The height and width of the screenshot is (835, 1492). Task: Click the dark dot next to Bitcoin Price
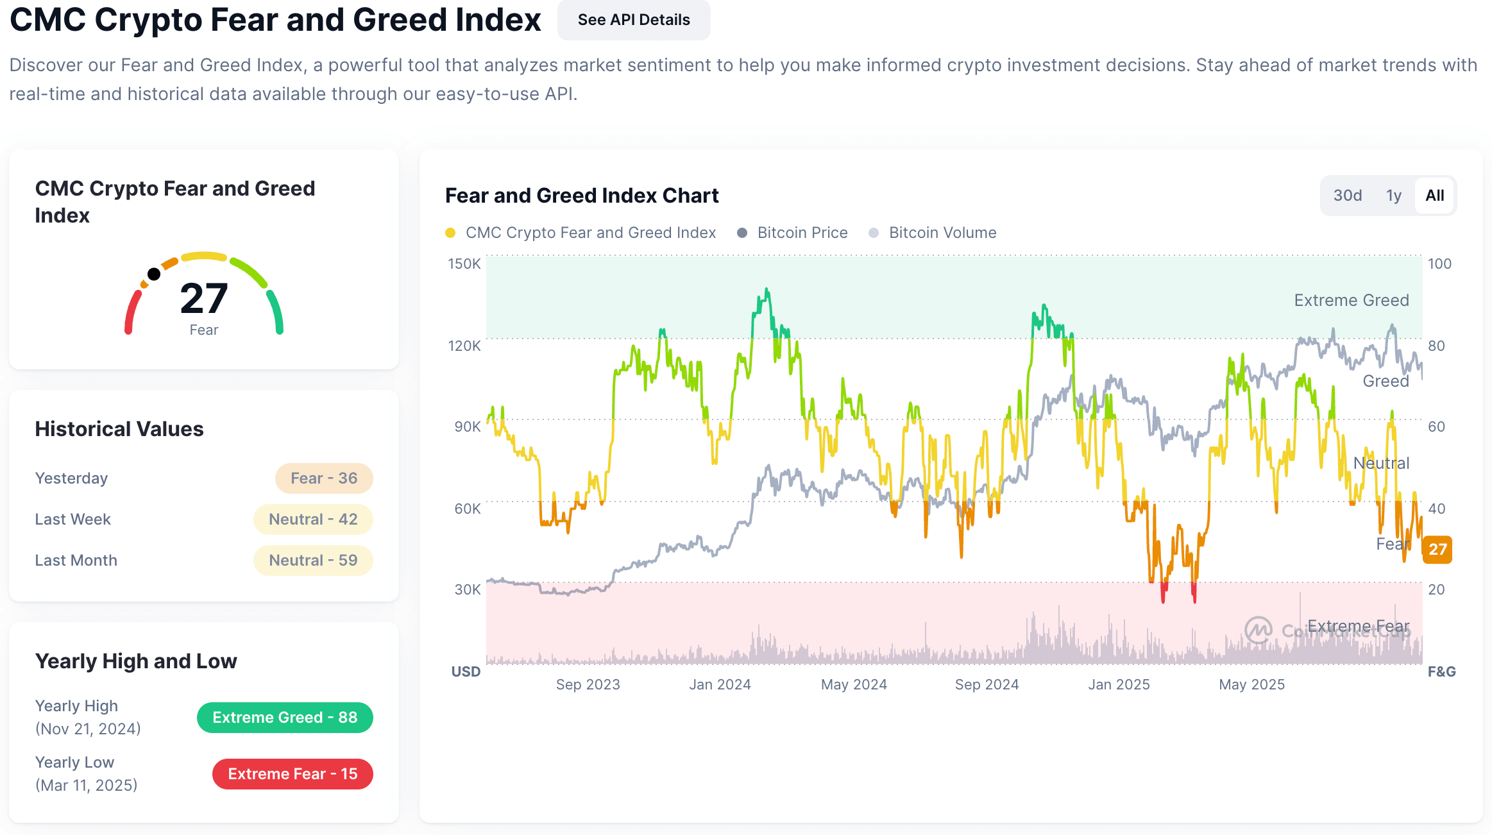pyautogui.click(x=743, y=233)
